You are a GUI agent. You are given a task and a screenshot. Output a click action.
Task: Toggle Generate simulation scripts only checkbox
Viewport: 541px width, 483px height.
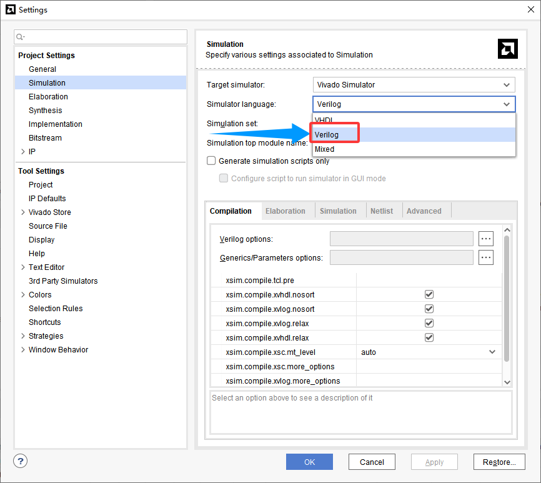point(211,161)
